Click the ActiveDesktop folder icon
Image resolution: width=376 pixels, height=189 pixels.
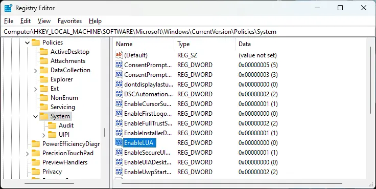tap(44, 52)
